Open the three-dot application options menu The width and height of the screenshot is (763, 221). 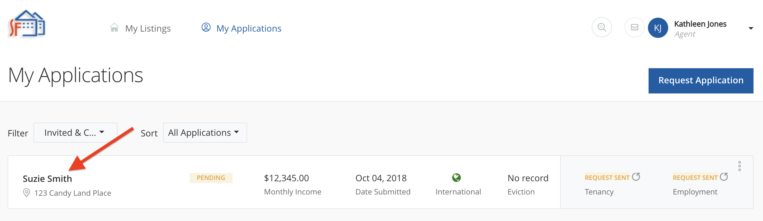click(x=739, y=166)
